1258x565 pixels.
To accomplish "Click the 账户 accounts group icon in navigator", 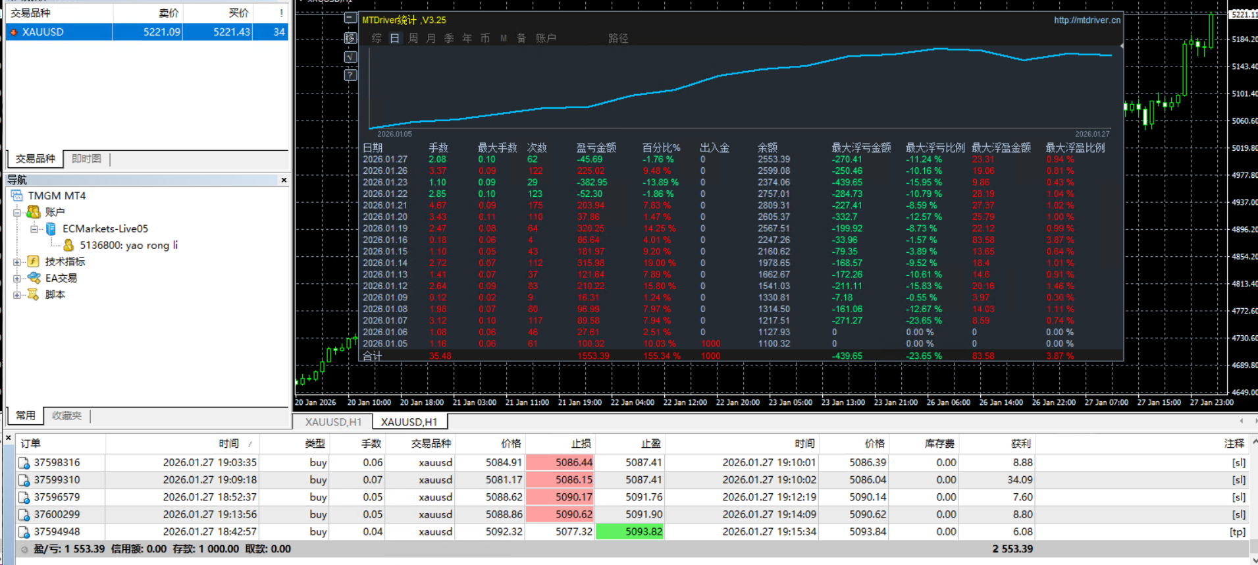I will [34, 212].
